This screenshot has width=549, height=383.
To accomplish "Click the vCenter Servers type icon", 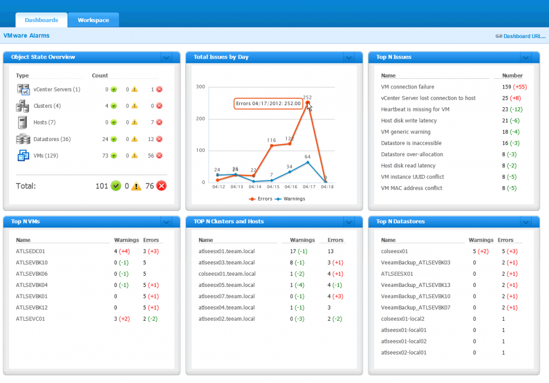I will [x=24, y=90].
